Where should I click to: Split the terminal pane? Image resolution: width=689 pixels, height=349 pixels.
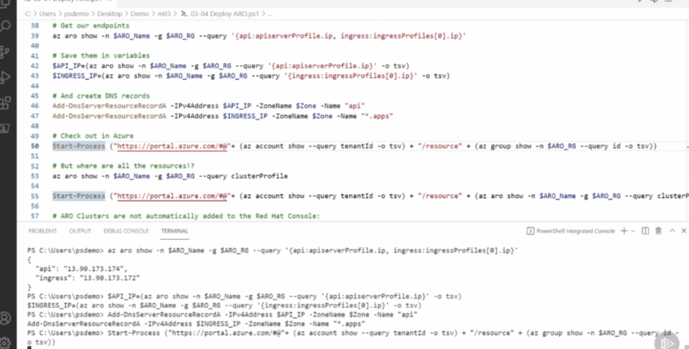[x=645, y=231]
